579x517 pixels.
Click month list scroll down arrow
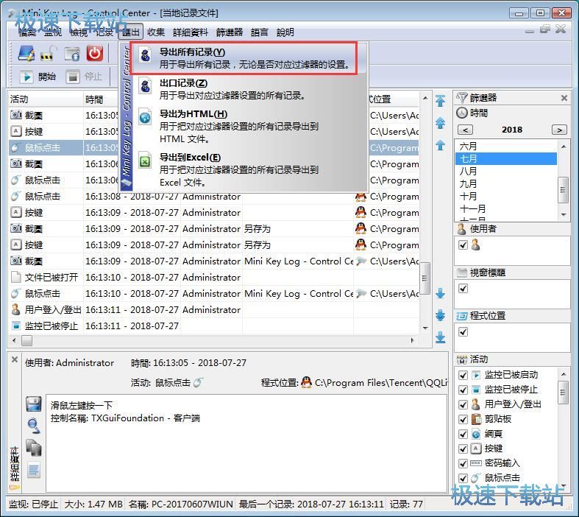coord(564,215)
